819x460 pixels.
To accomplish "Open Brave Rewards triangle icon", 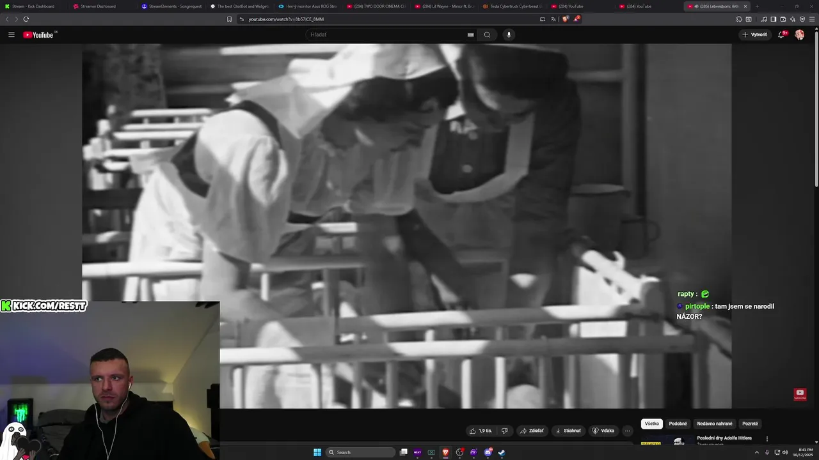I will coord(576,19).
